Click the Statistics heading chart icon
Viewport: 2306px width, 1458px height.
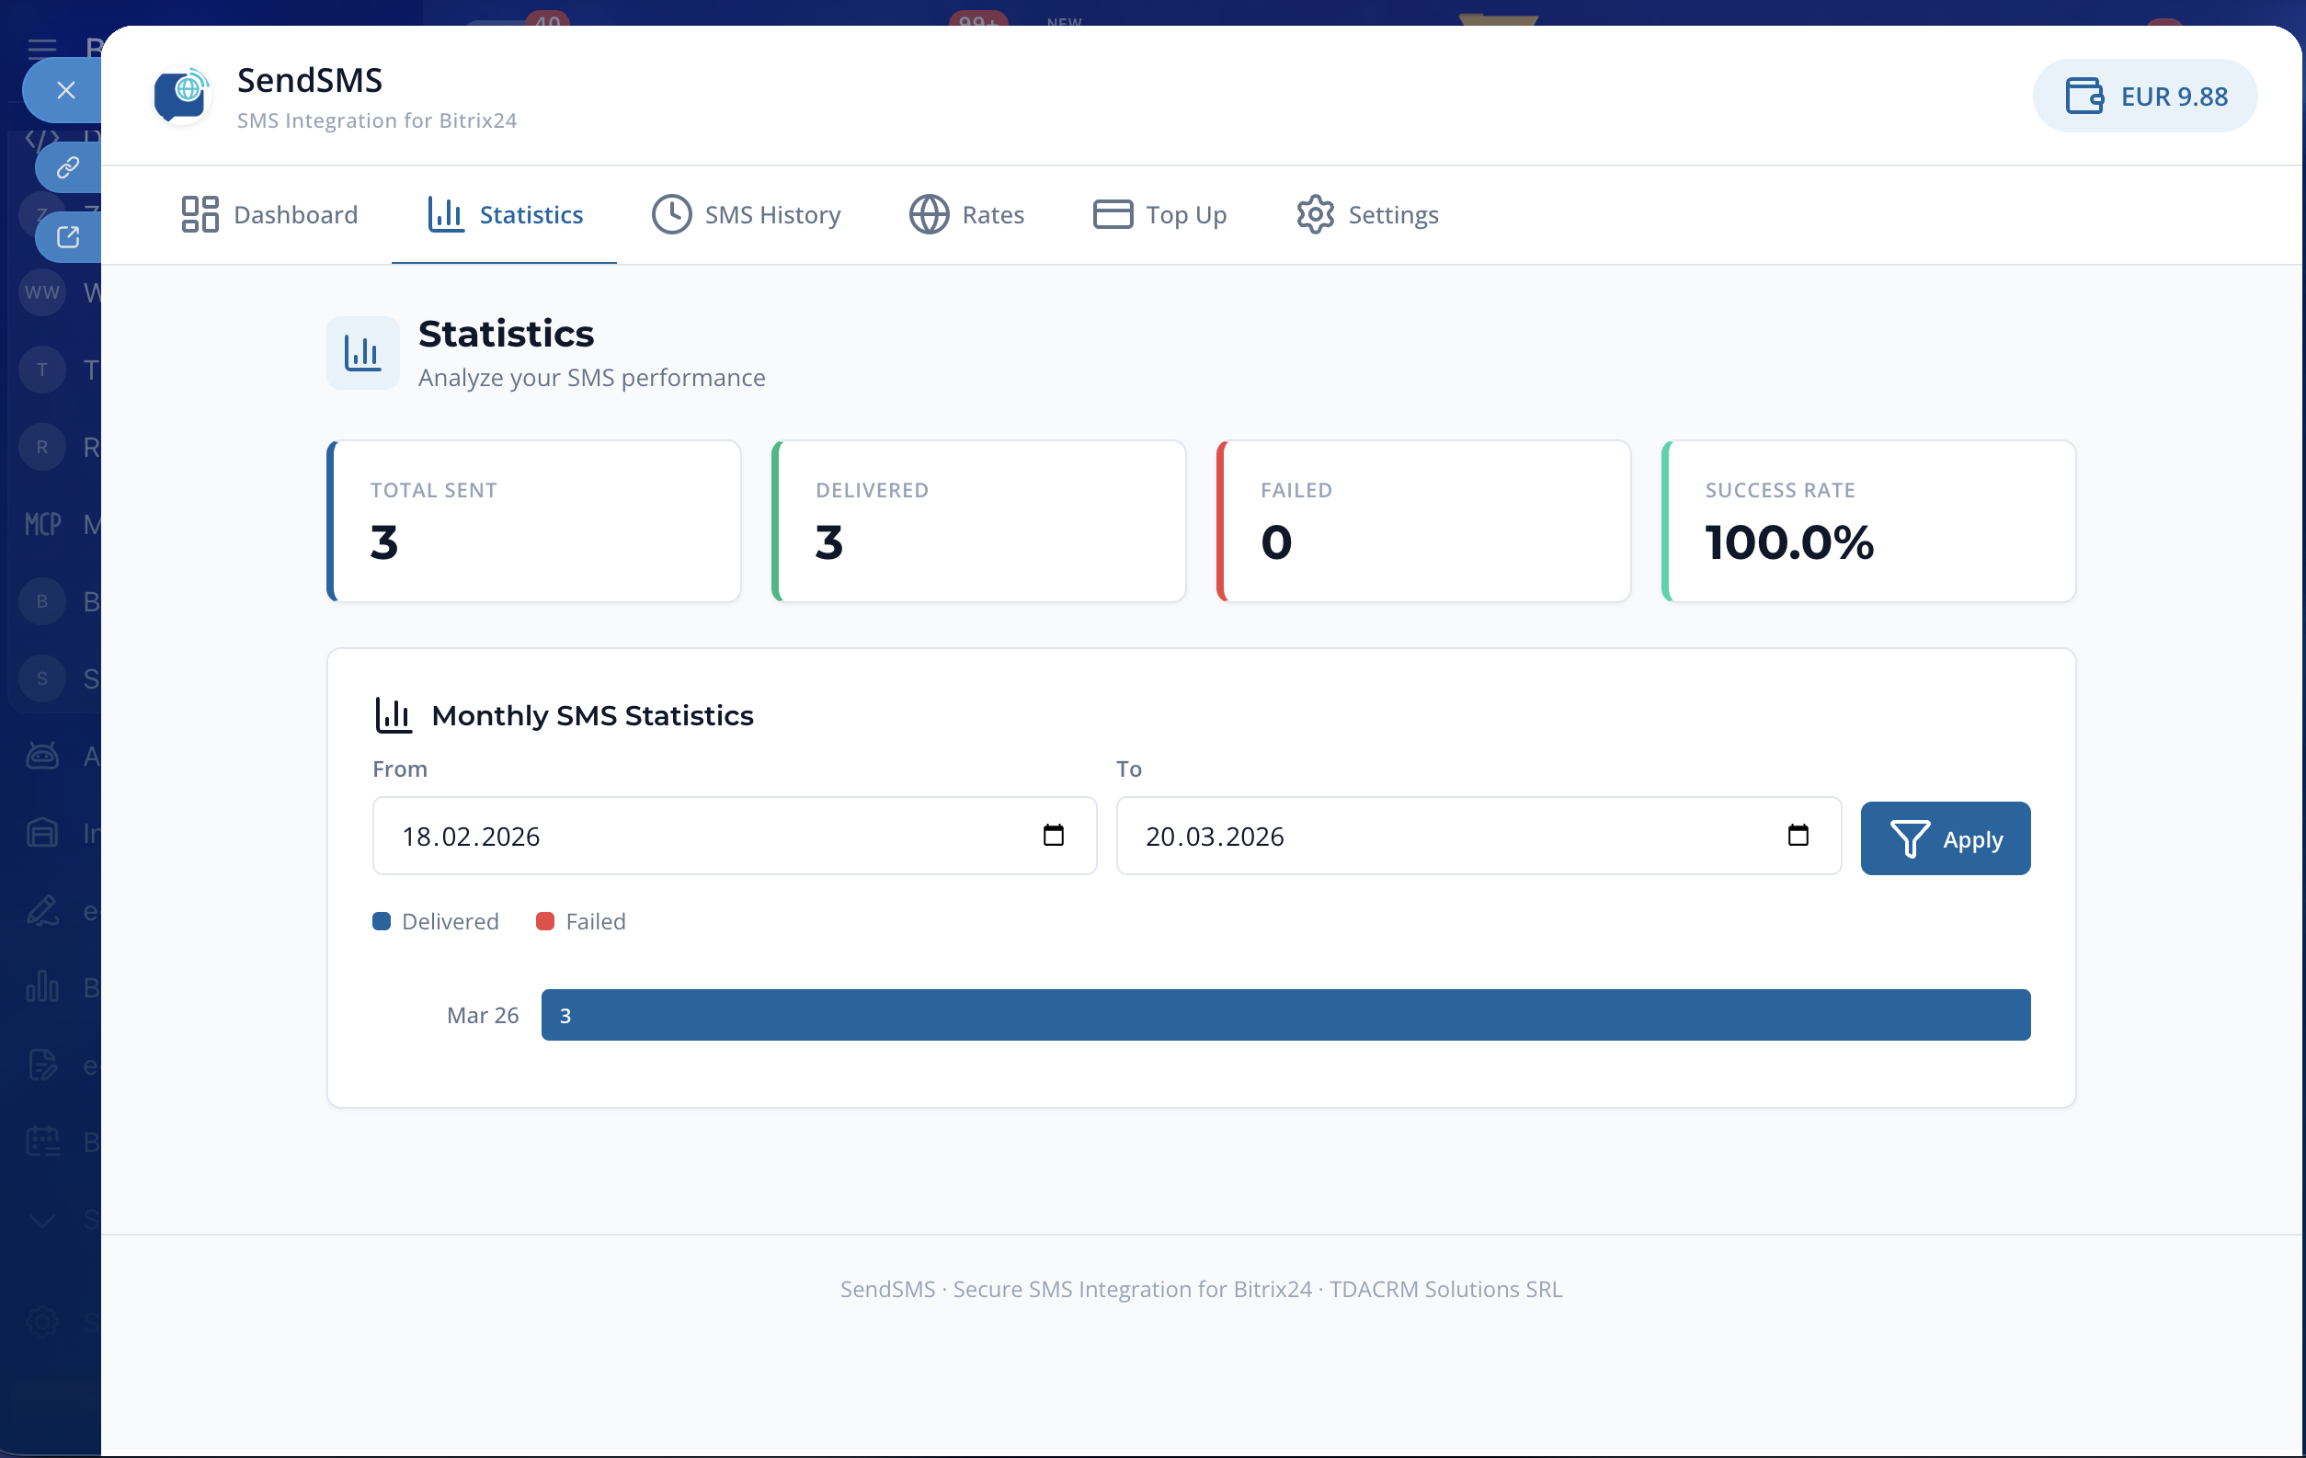click(362, 352)
